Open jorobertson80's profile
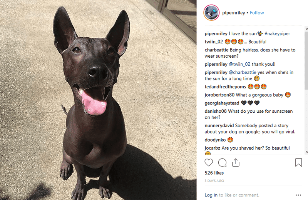The height and width of the screenshot is (200, 308). 219,95
